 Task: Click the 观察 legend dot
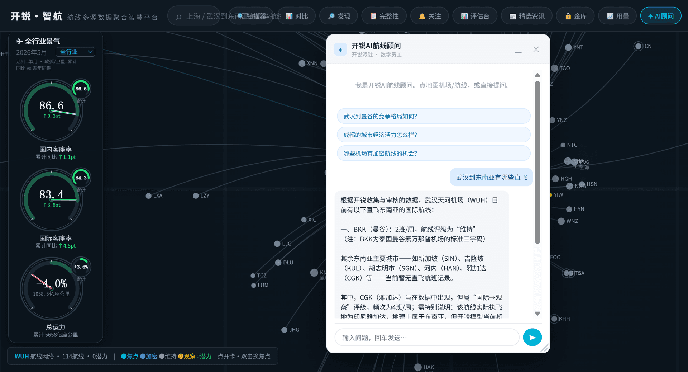tap(181, 356)
